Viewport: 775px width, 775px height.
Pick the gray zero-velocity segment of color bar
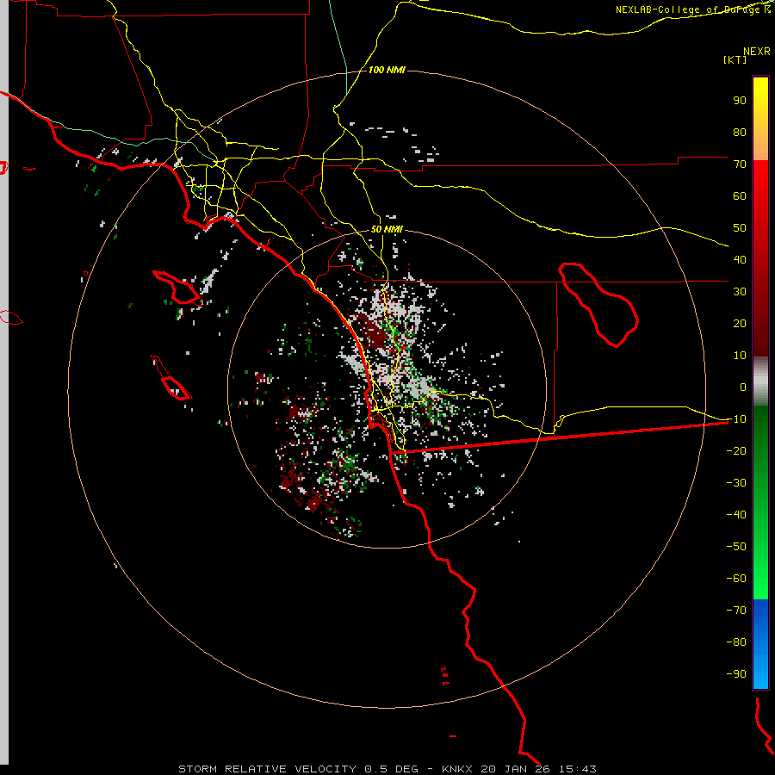760,381
